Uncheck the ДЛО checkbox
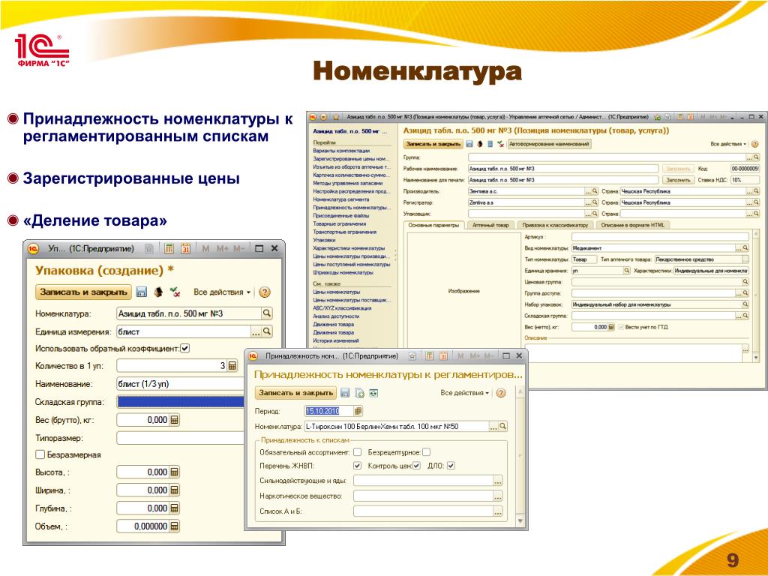This screenshot has height=576, width=768. (x=451, y=466)
